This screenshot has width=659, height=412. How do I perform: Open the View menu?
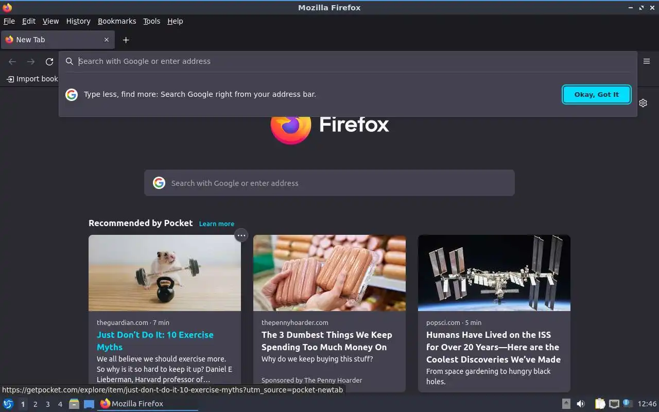click(x=50, y=21)
